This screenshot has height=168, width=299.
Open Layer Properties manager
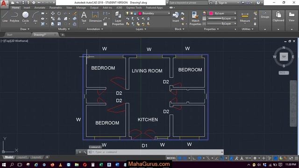coord(118,18)
